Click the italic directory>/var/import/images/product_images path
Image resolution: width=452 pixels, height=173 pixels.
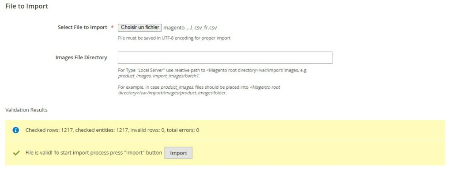(166, 93)
